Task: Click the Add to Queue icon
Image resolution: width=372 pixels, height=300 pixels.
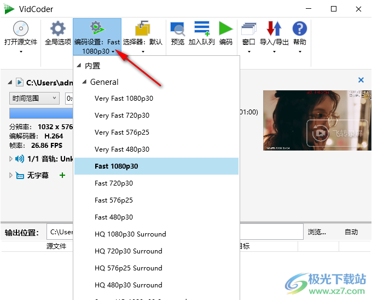Action: (x=202, y=28)
